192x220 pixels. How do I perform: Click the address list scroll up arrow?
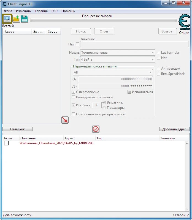tap(187, 143)
